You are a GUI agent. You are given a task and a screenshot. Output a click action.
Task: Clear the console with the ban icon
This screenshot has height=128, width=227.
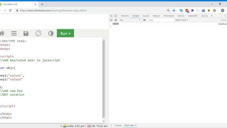116,20
